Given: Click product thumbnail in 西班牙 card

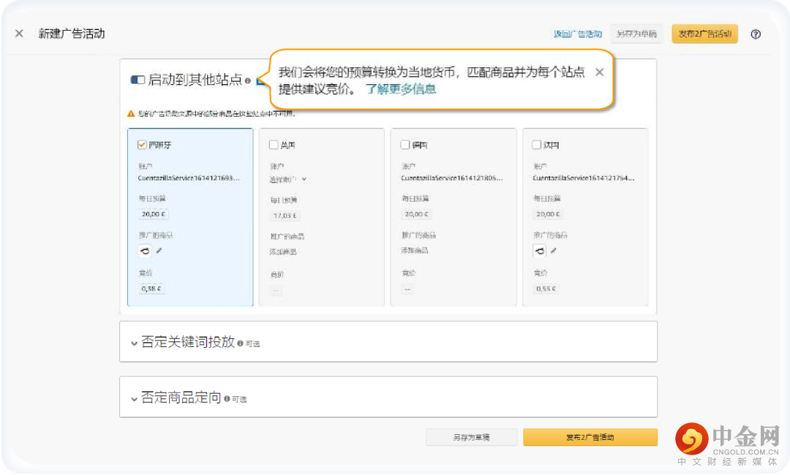Looking at the screenshot, I should pyautogui.click(x=145, y=251).
